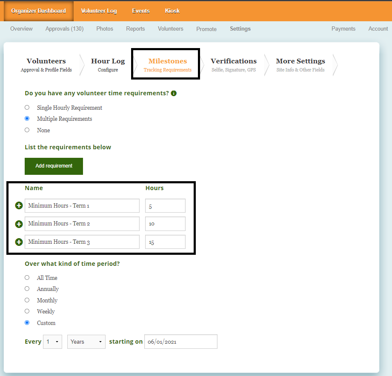Image resolution: width=392 pixels, height=376 pixels.
Task: Go to Hour Log Configure step
Action: 108,65
